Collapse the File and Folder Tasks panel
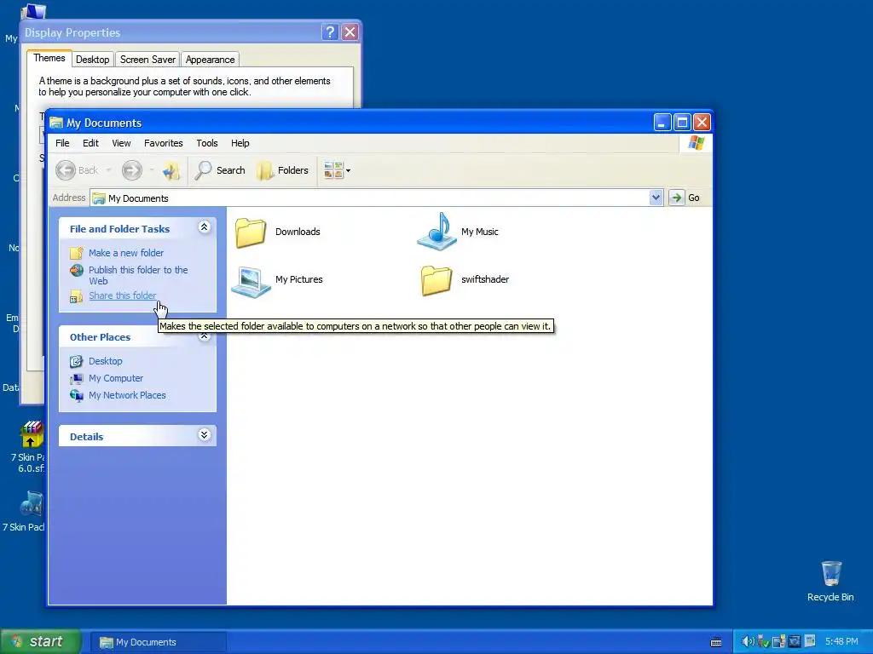The image size is (873, 654). 205,227
